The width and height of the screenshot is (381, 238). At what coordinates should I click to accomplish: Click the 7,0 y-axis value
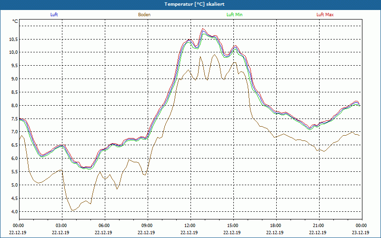[14, 132]
